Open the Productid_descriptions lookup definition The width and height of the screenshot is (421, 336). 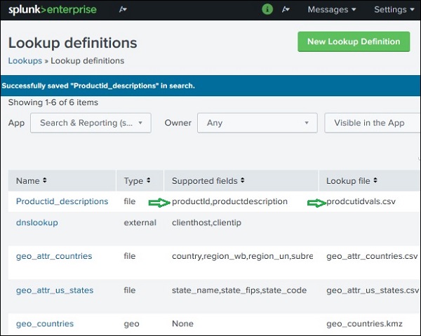[62, 201]
